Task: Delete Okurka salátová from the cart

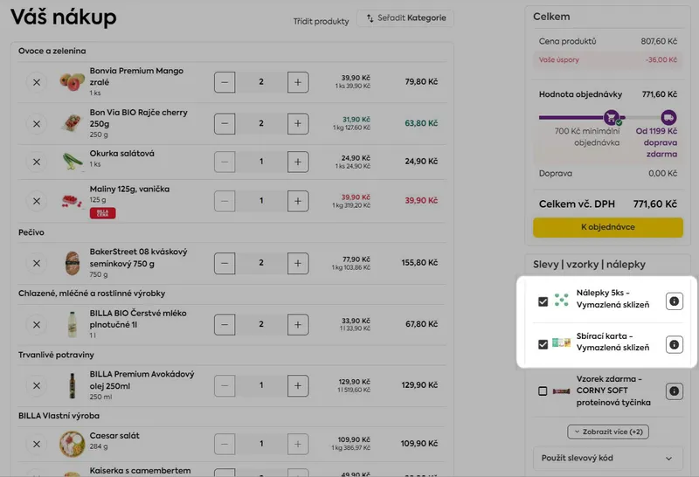Action: [x=37, y=161]
